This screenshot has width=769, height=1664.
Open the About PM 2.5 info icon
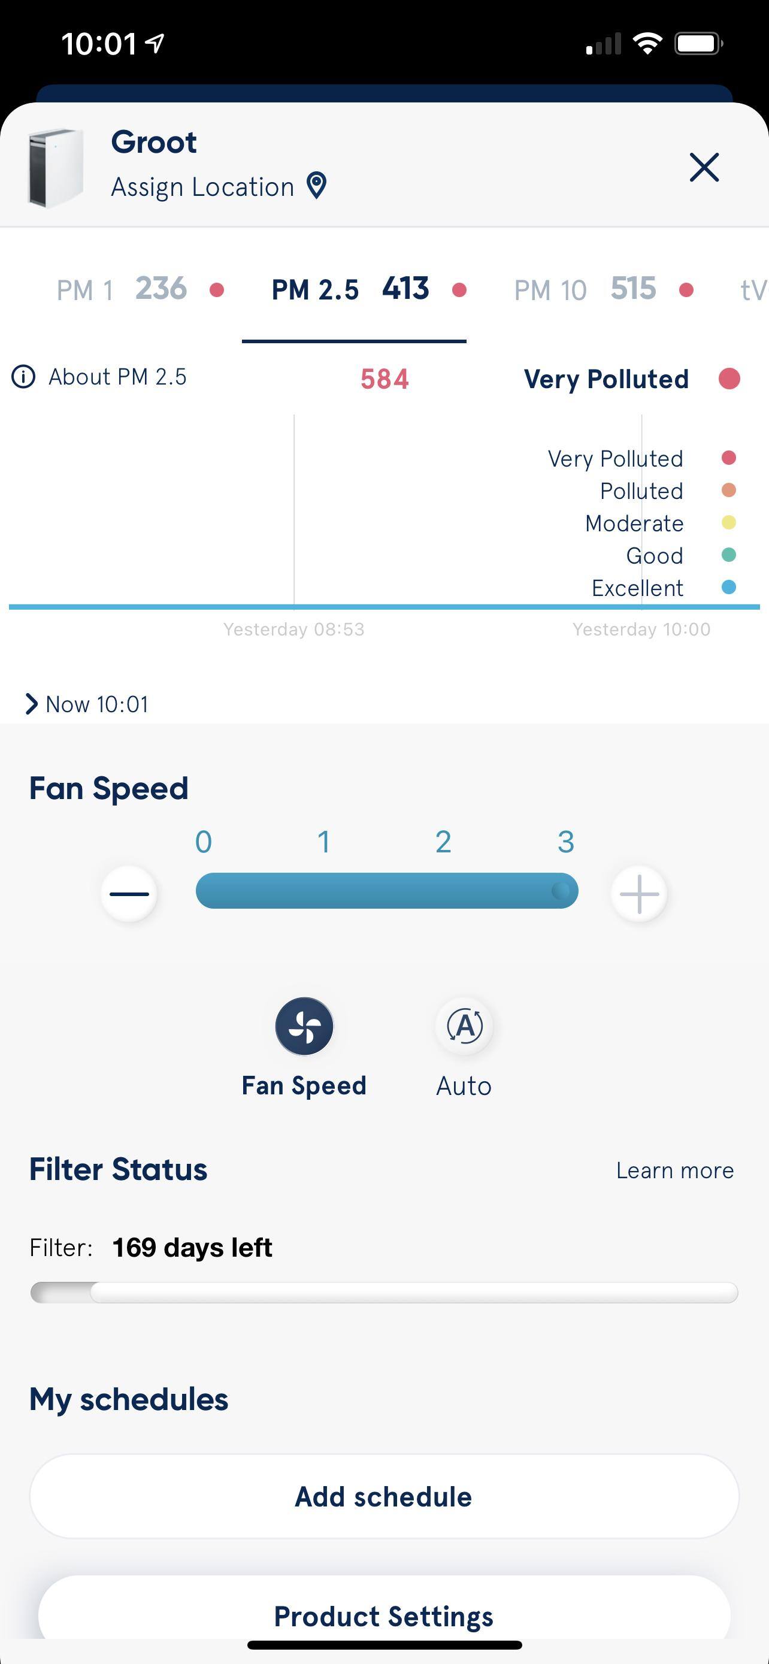pyautogui.click(x=24, y=377)
